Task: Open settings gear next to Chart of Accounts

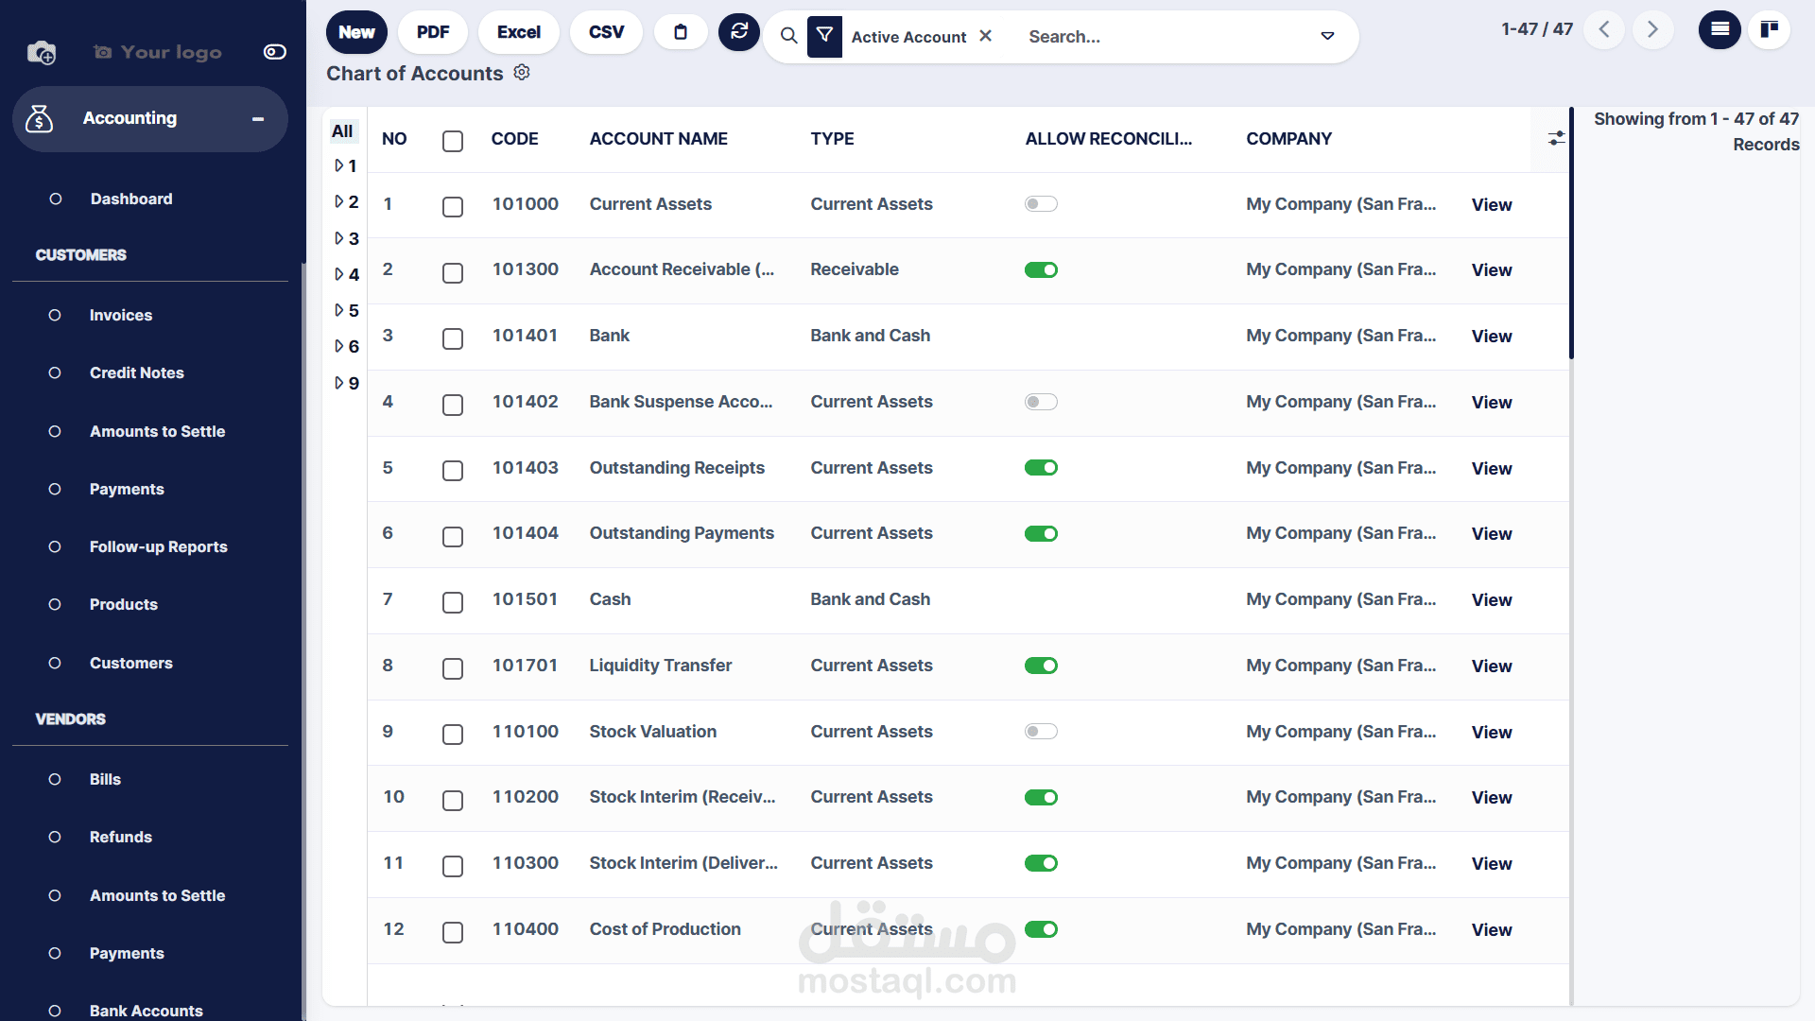Action: [x=522, y=73]
